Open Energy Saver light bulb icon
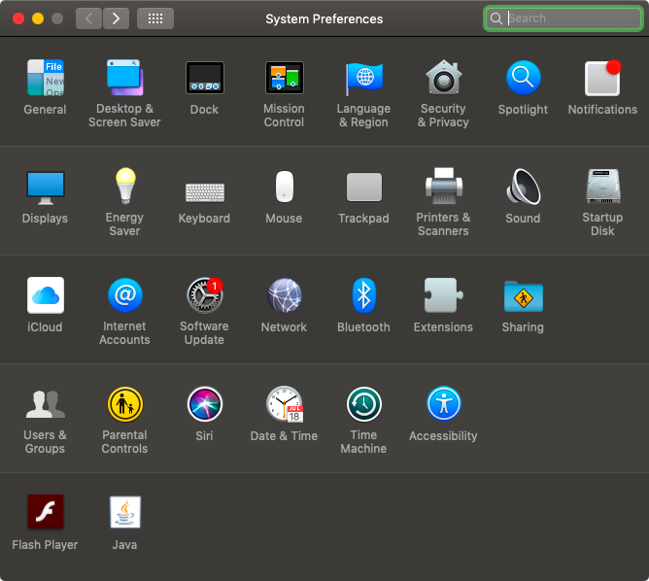Viewport: 649px width, 581px height. tap(125, 186)
